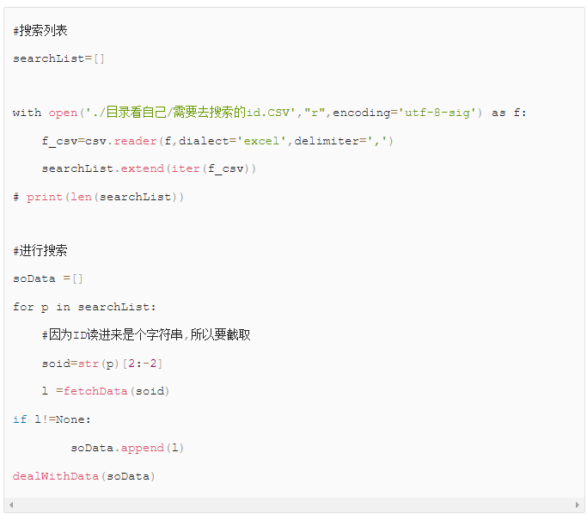Click searchList.extend line
This screenshot has height=520, width=587.
click(149, 168)
